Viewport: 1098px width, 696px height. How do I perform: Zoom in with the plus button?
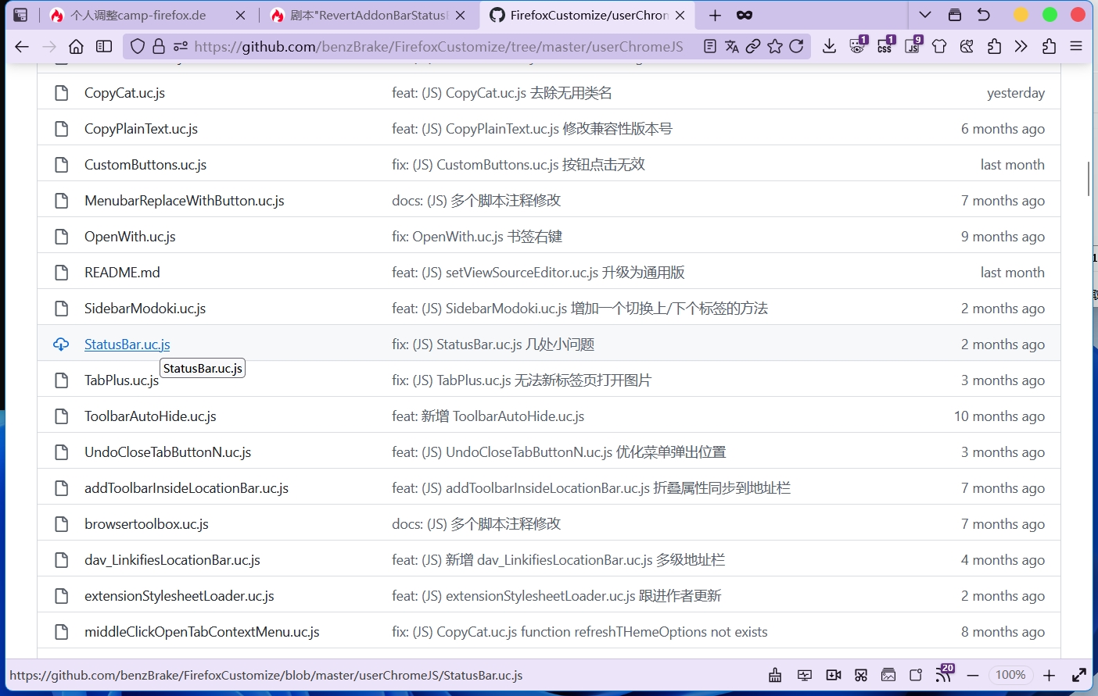tap(1049, 675)
